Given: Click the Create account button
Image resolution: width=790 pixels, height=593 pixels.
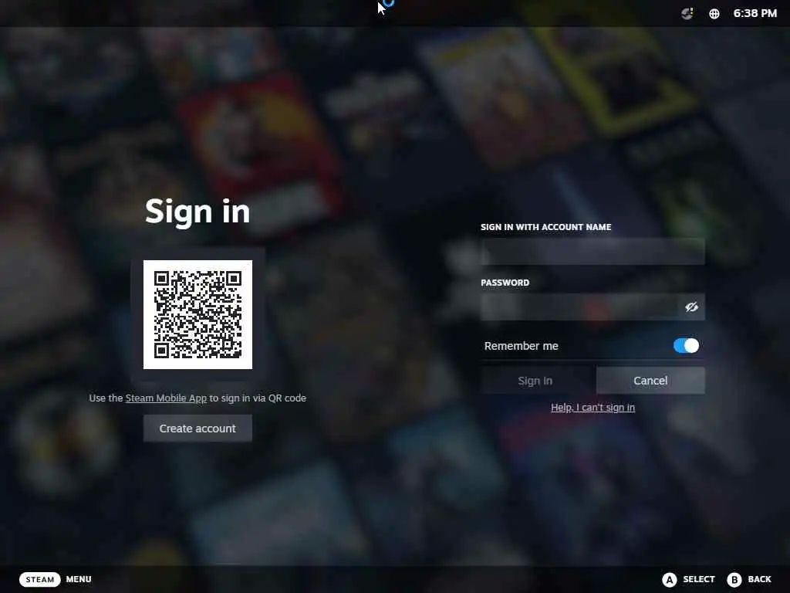Looking at the screenshot, I should pyautogui.click(x=197, y=429).
